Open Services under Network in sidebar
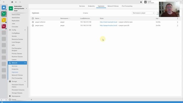 coord(15,66)
